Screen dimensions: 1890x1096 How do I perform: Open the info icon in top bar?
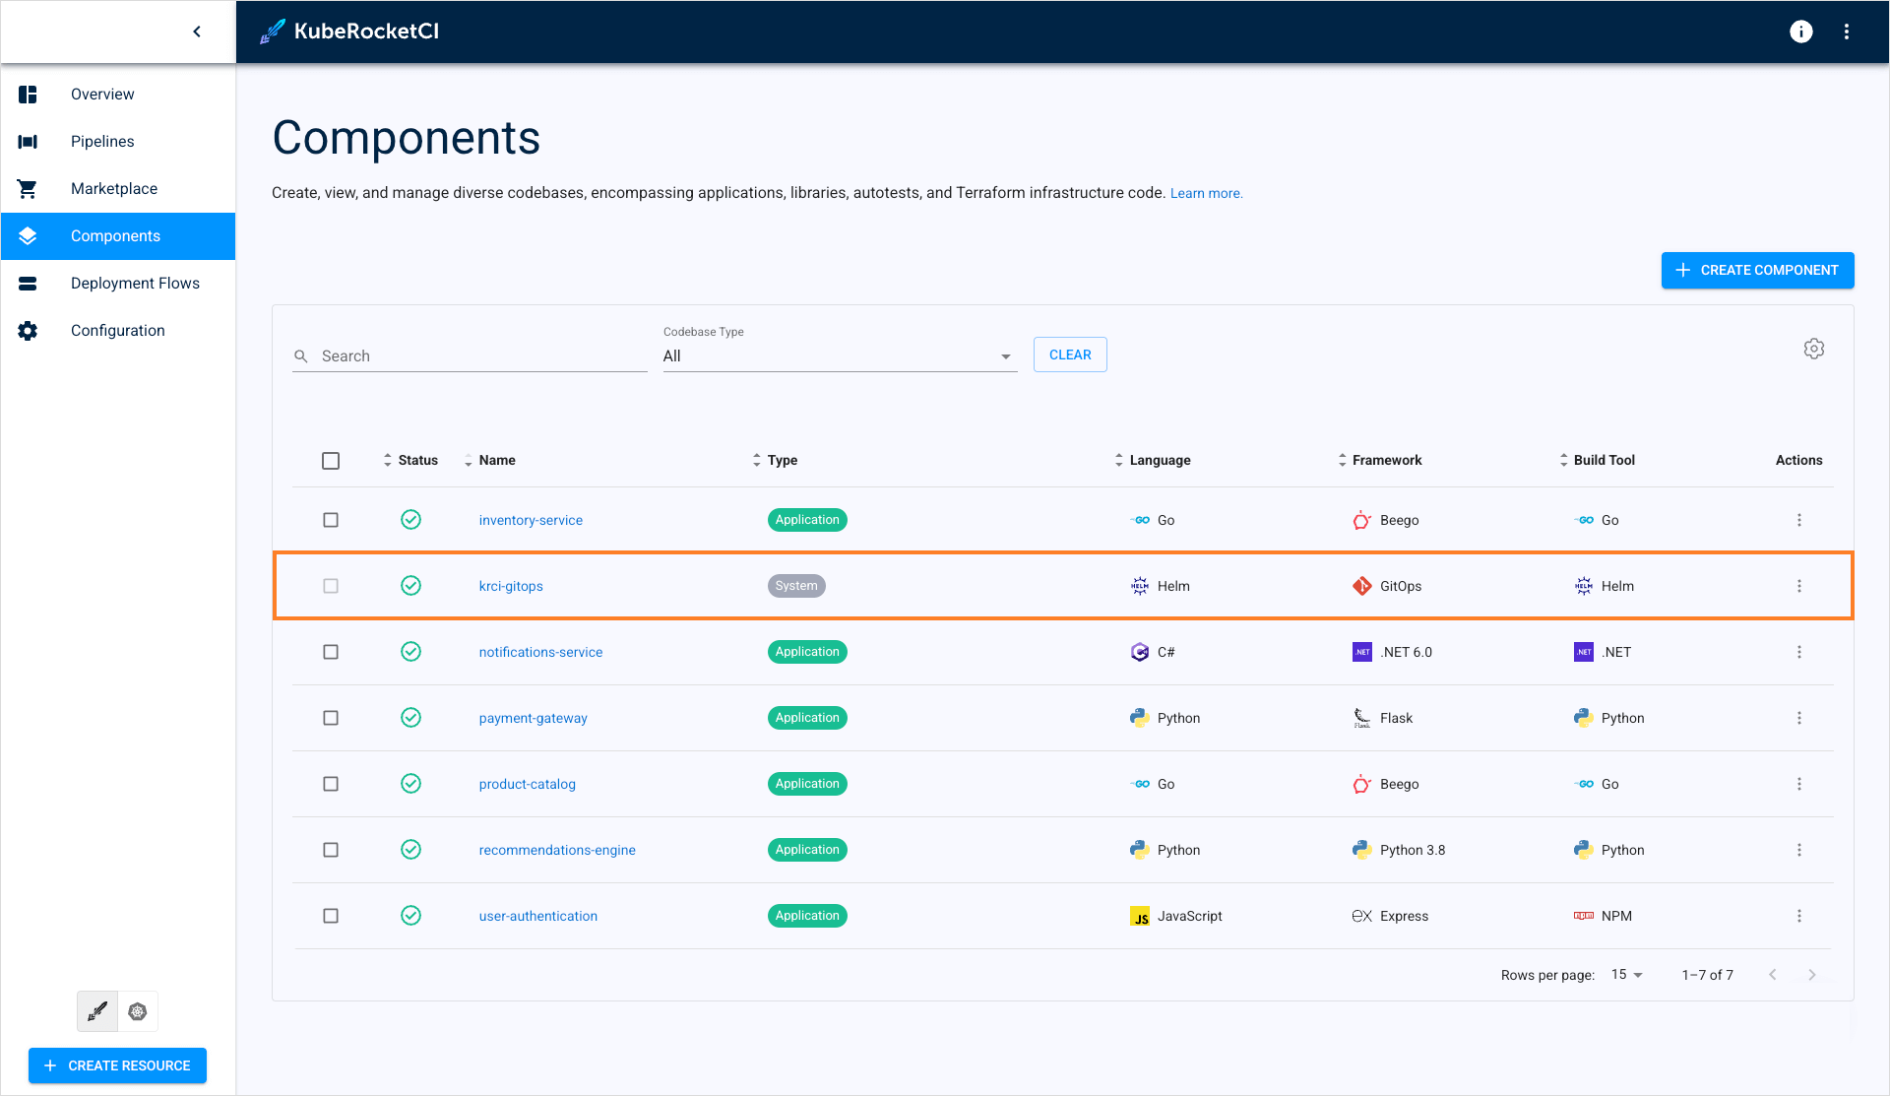click(x=1801, y=31)
